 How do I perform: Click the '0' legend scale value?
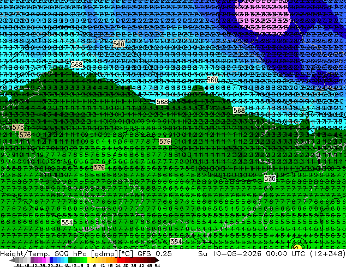click(88, 266)
